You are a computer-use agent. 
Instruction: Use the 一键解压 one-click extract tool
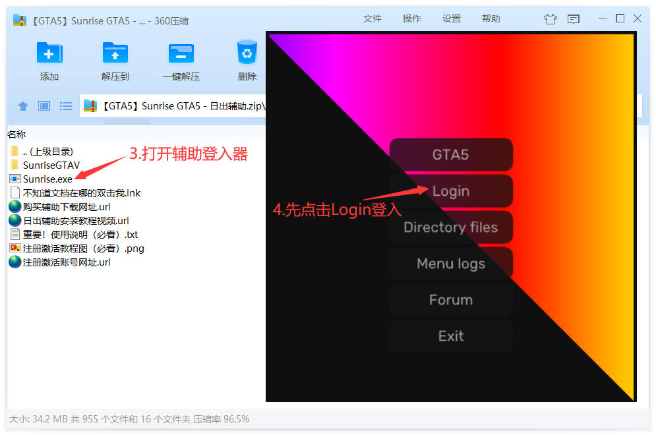point(181,59)
